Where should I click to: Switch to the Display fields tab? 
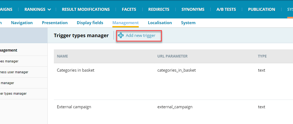pyautogui.click(x=90, y=23)
